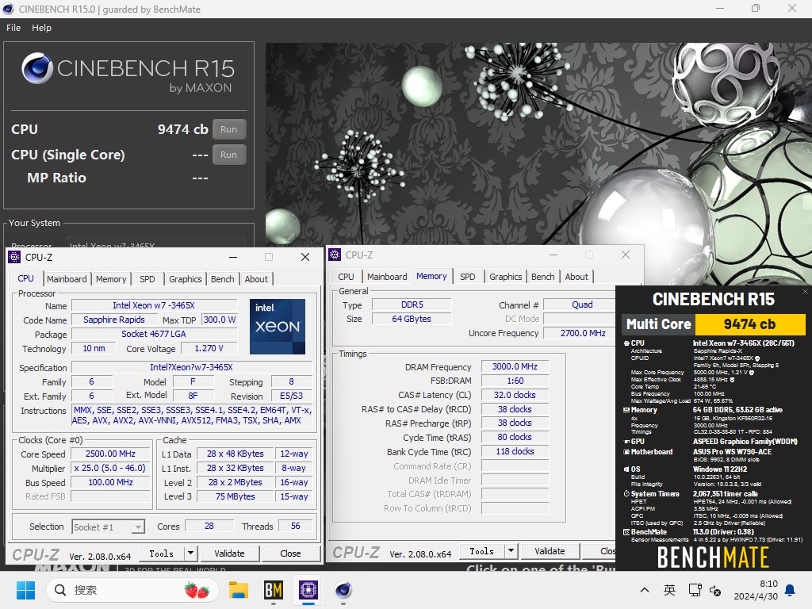Click the CPU section icon in BenchMate panel
The width and height of the screenshot is (812, 609).
click(626, 343)
